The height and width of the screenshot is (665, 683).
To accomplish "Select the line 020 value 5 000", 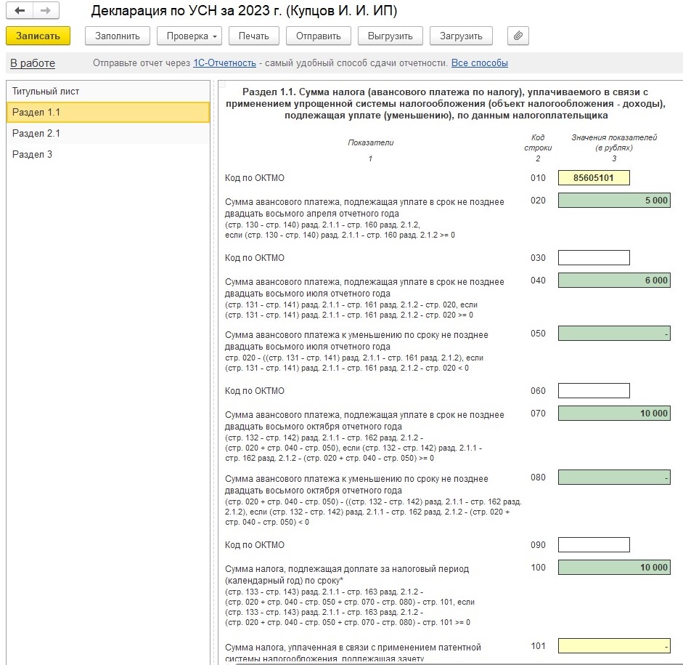I will pos(614,200).
